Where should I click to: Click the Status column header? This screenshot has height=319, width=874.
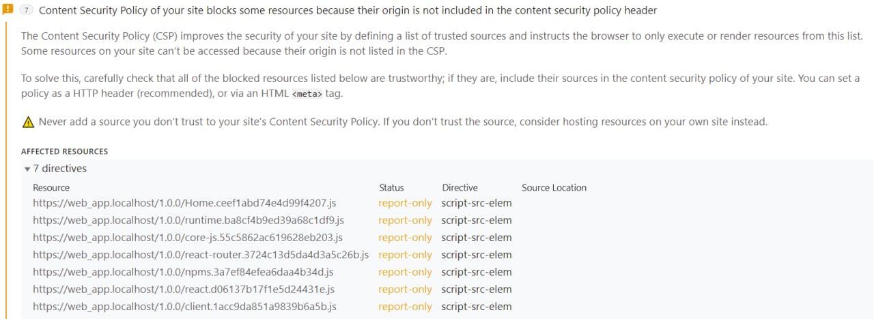pyautogui.click(x=391, y=188)
